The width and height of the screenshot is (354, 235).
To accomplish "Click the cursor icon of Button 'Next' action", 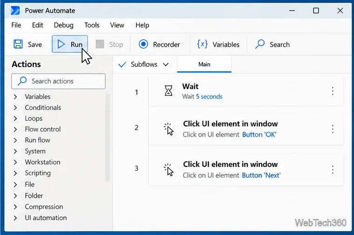I will 169,170.
